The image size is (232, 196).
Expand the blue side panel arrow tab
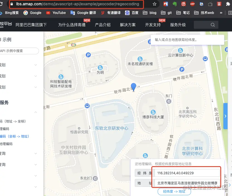point(225,116)
